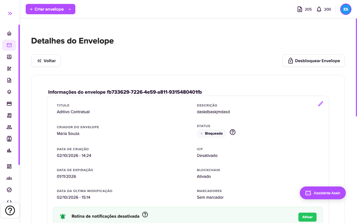
Task: Click Desbloquear Envelope button
Action: pyautogui.click(x=313, y=61)
